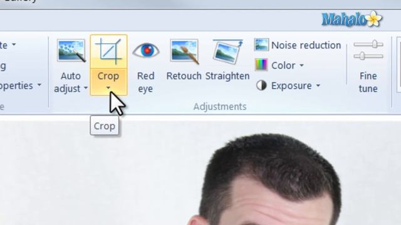The image size is (401, 225).
Task: Click the Color text label
Action: pos(283,66)
